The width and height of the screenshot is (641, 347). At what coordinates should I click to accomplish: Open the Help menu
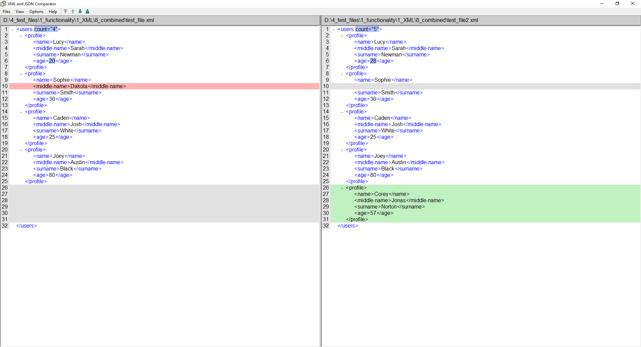53,12
